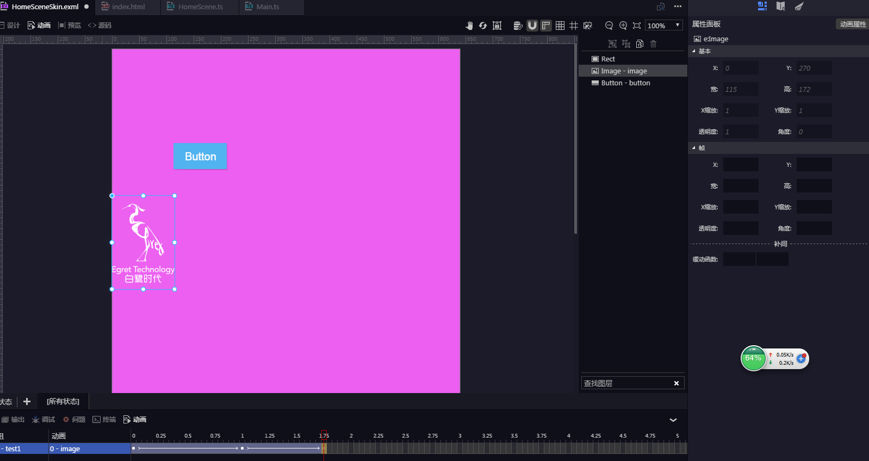Select the test1 animation group row
Viewport: 869px width, 461px height.
[24, 448]
